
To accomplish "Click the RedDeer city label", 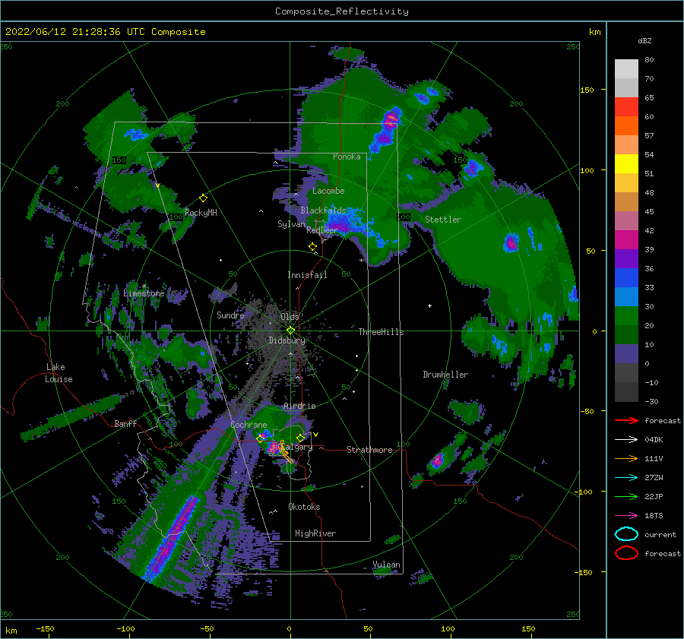I will tap(322, 230).
